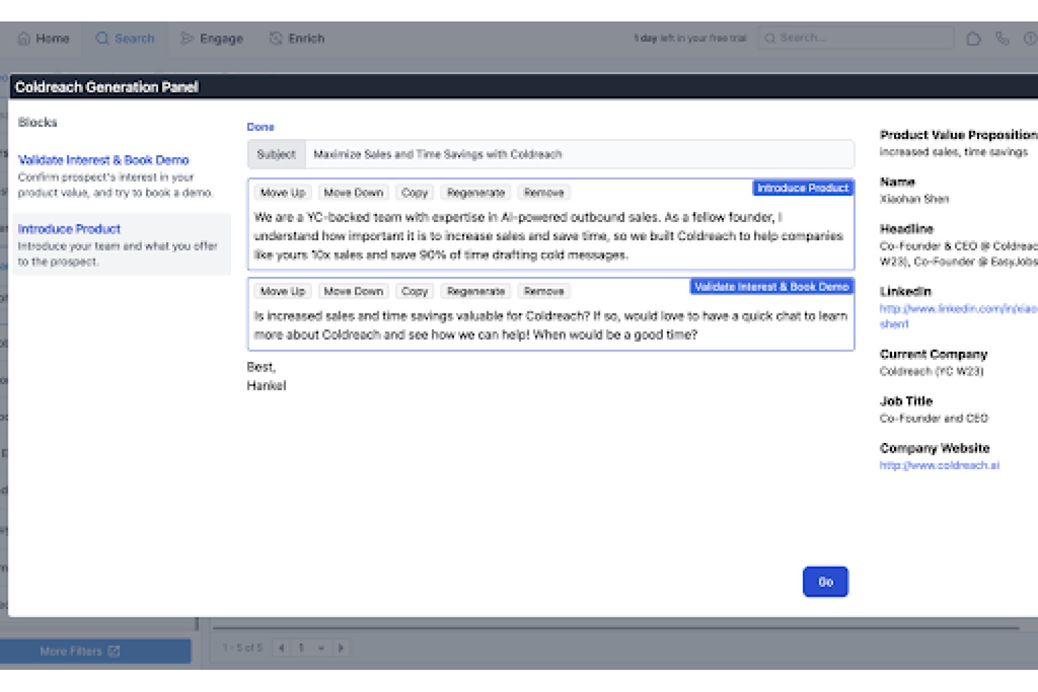Screen dimensions: 1038x692
Task: Click the 'increased sales, time savings' value text
Action: click(x=954, y=152)
